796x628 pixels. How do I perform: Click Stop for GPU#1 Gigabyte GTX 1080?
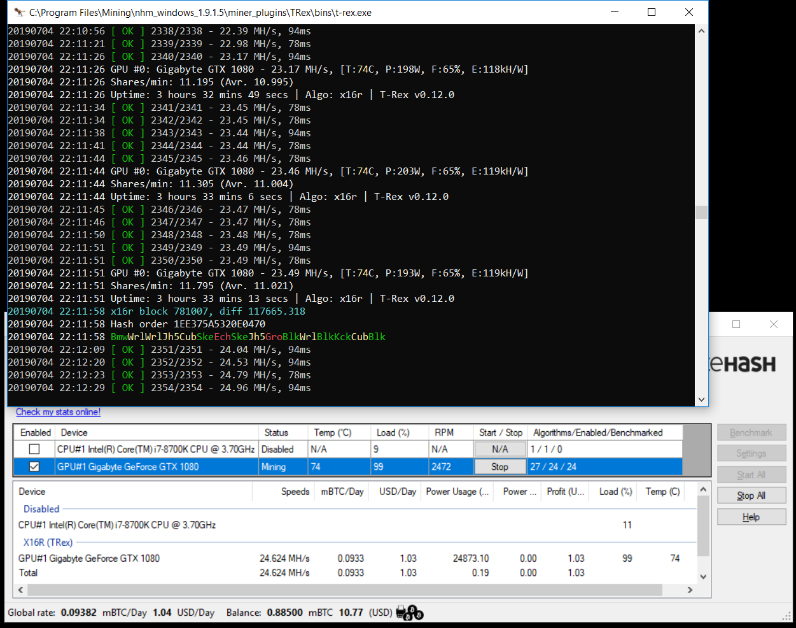500,467
